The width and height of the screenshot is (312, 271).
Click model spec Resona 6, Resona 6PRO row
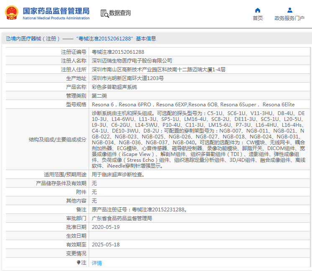[193, 105]
